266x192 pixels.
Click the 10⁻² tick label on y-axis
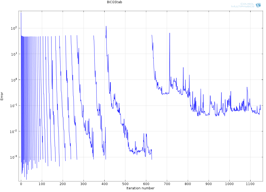(x=14, y=131)
